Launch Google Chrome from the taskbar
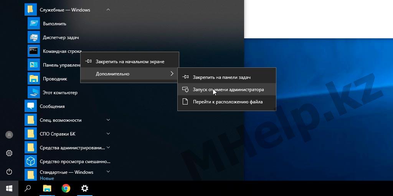393x196 pixels. click(66, 188)
